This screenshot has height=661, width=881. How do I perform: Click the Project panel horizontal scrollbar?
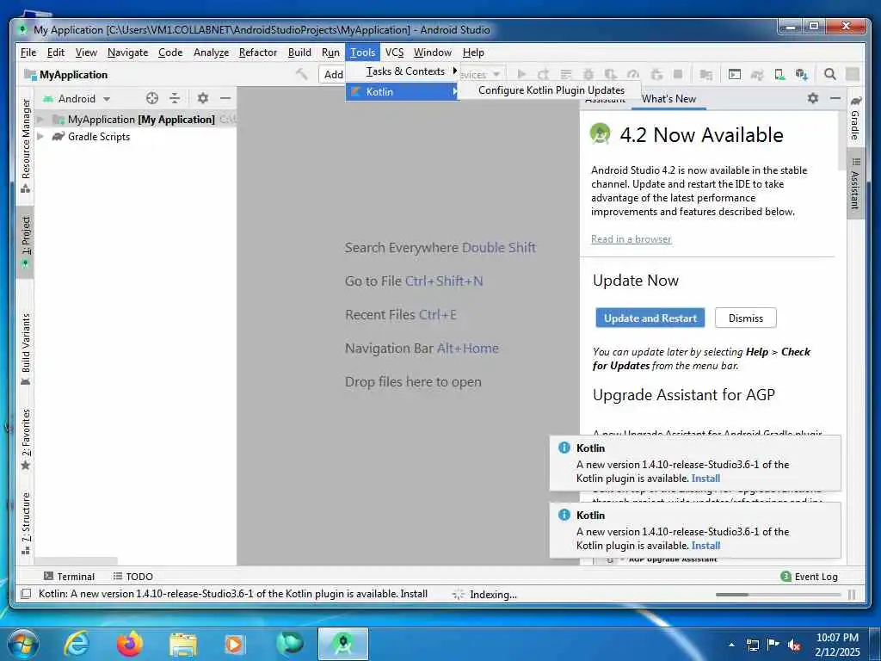point(76,561)
